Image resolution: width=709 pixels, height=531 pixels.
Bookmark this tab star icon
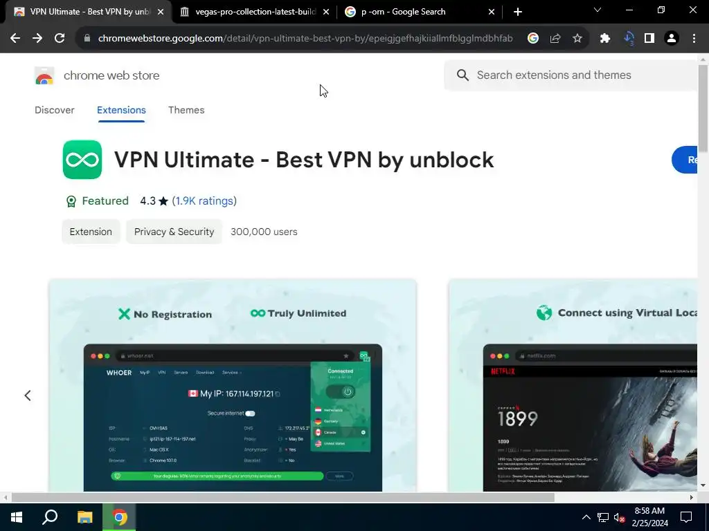click(577, 39)
